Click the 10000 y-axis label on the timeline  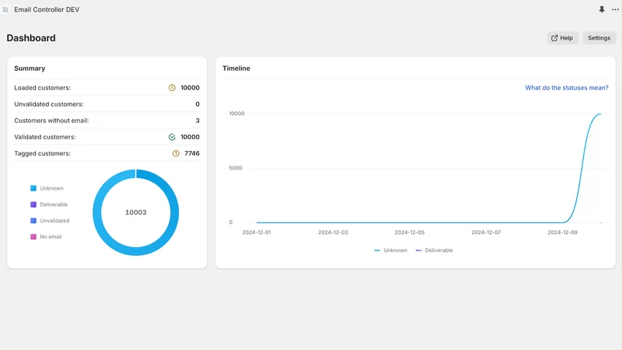237,114
